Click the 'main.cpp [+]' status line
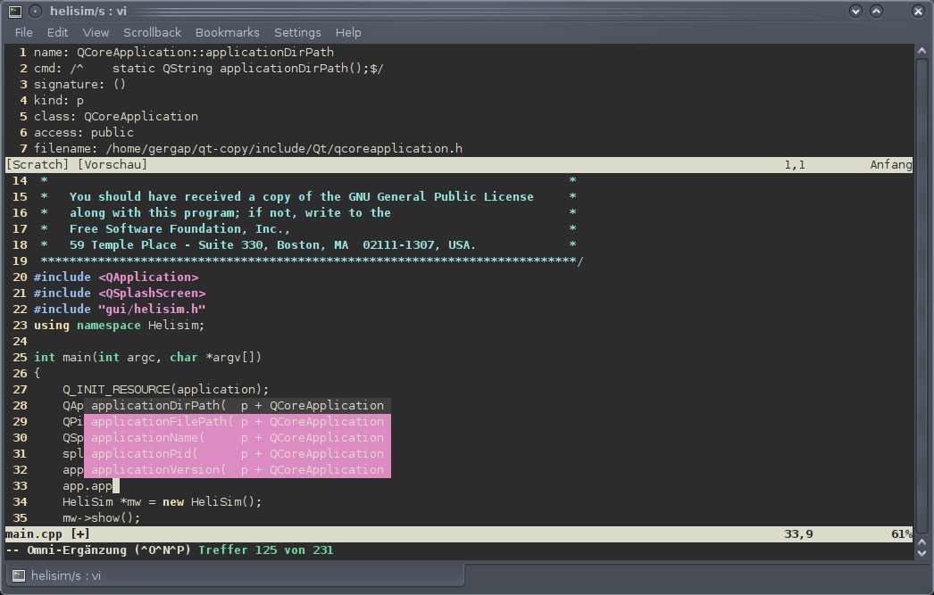This screenshot has height=595, width=934. (459, 534)
